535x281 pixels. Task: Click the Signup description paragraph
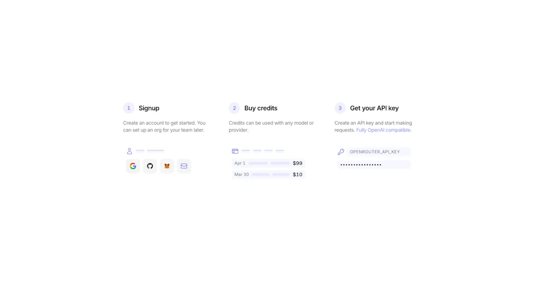[x=164, y=126]
